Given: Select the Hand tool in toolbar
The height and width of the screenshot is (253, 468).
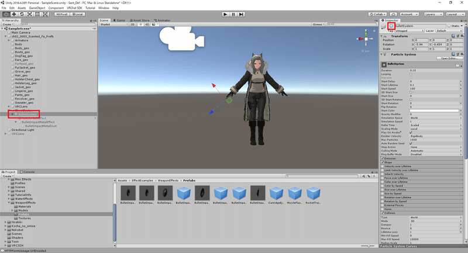Looking at the screenshot, I should [x=6, y=14].
